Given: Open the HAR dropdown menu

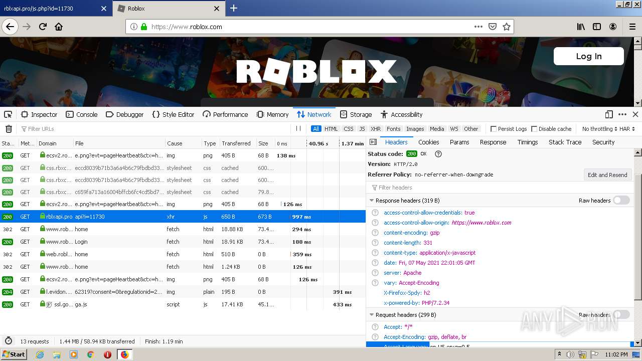Looking at the screenshot, I should coord(627,129).
